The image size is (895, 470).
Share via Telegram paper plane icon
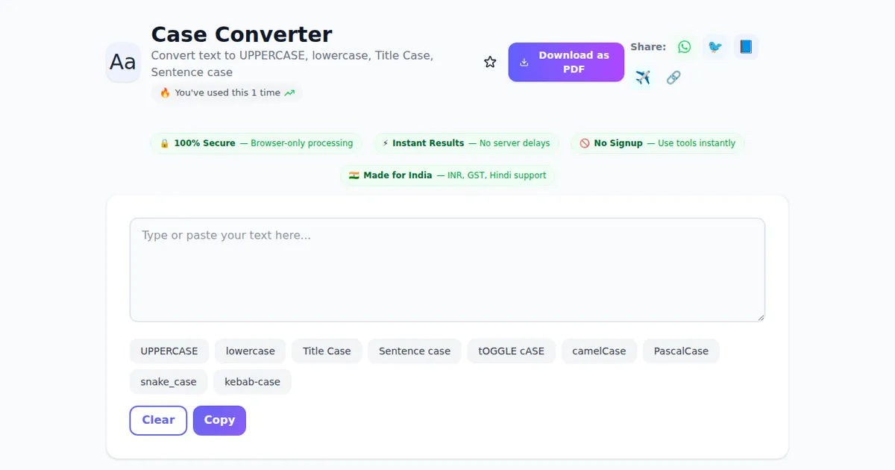(x=643, y=78)
